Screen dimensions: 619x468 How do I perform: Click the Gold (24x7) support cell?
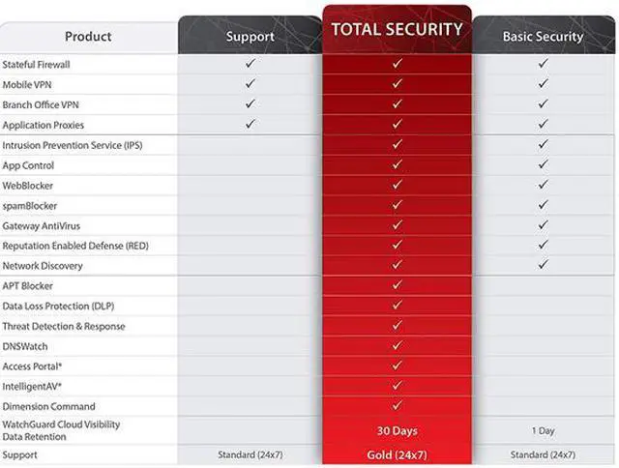pyautogui.click(x=397, y=454)
